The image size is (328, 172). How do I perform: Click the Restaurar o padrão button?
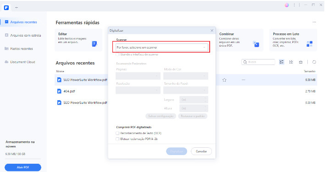click(x=193, y=116)
